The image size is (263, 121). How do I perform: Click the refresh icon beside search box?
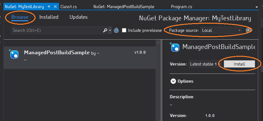pos(116,31)
